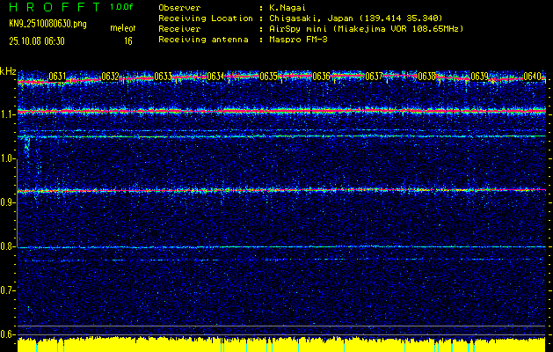Click the 25.10.08 06:30 timestamp
Image resolution: width=553 pixels, height=352 pixels.
40,40
